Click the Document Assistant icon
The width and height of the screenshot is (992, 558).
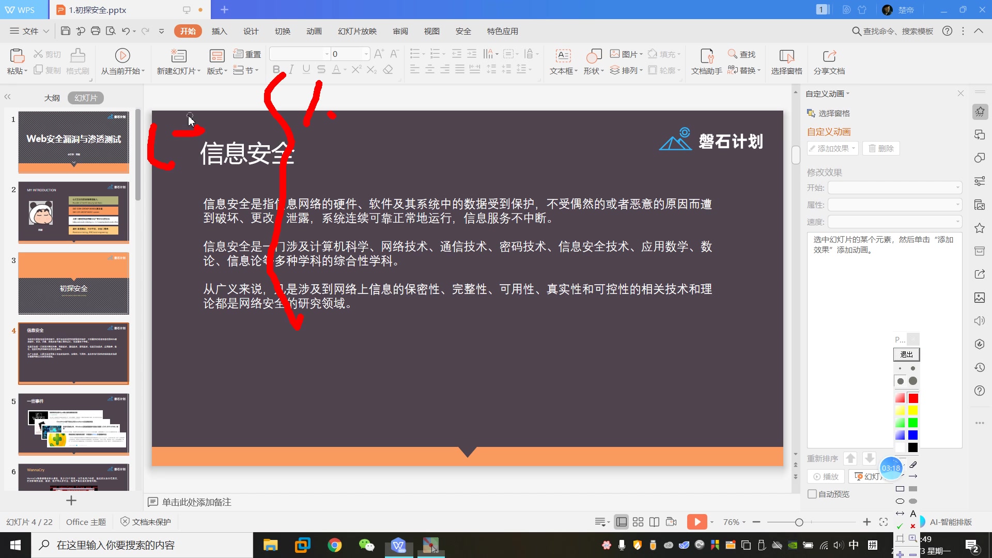[706, 56]
